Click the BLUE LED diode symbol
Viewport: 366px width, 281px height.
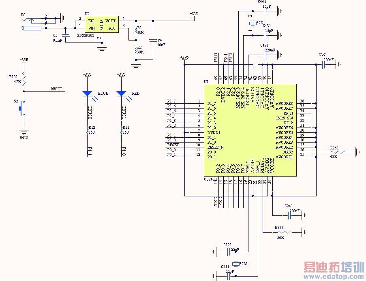click(88, 94)
